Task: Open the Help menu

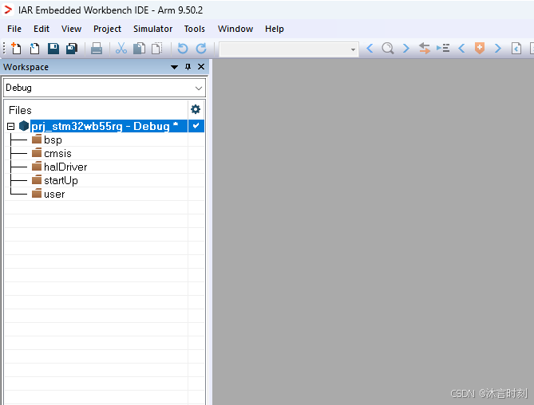Action: [275, 29]
